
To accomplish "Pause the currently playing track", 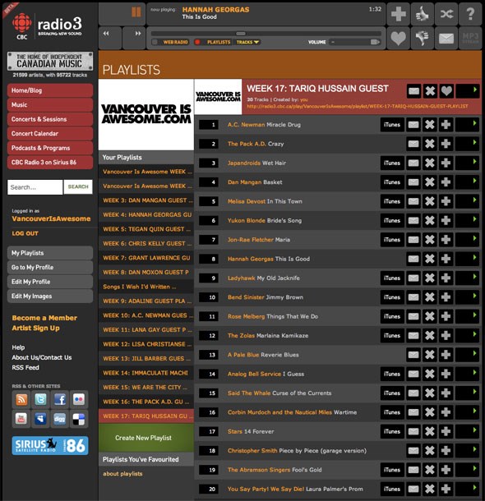I will pos(136,12).
